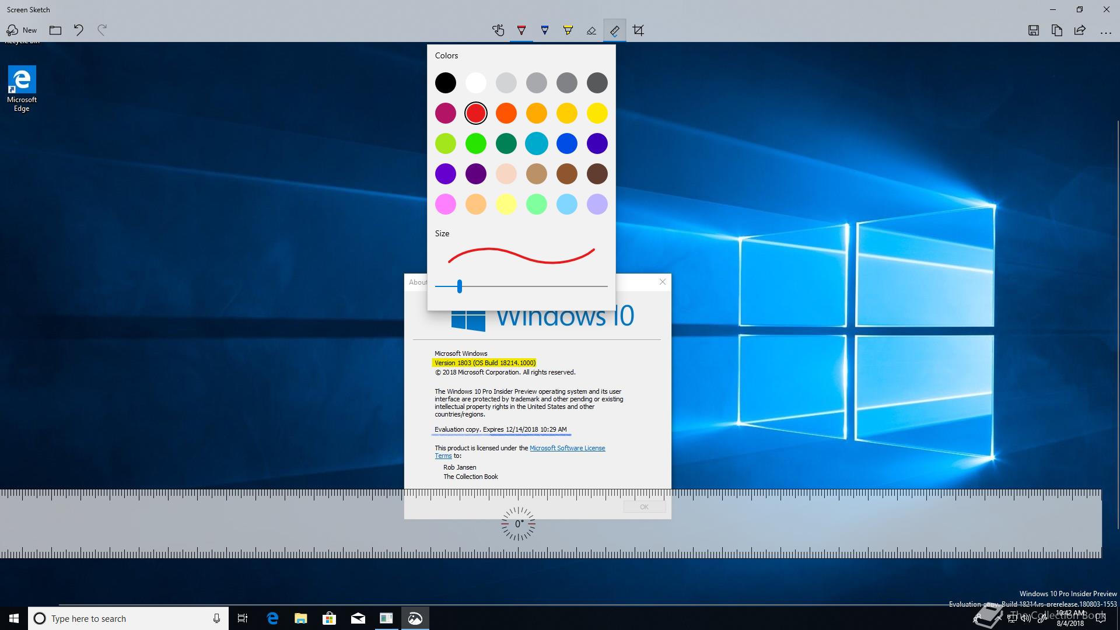Image resolution: width=1120 pixels, height=630 pixels.
Task: Click the Undo arrow
Action: click(79, 30)
